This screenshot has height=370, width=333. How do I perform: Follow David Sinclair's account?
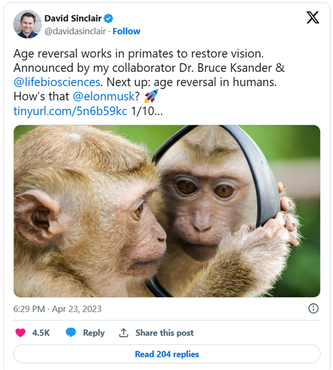(x=126, y=31)
